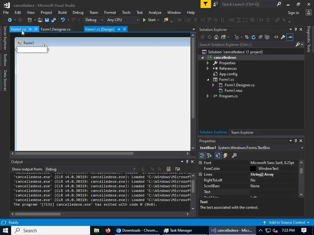
Task: Open the Analyze menu
Action: coord(155,12)
